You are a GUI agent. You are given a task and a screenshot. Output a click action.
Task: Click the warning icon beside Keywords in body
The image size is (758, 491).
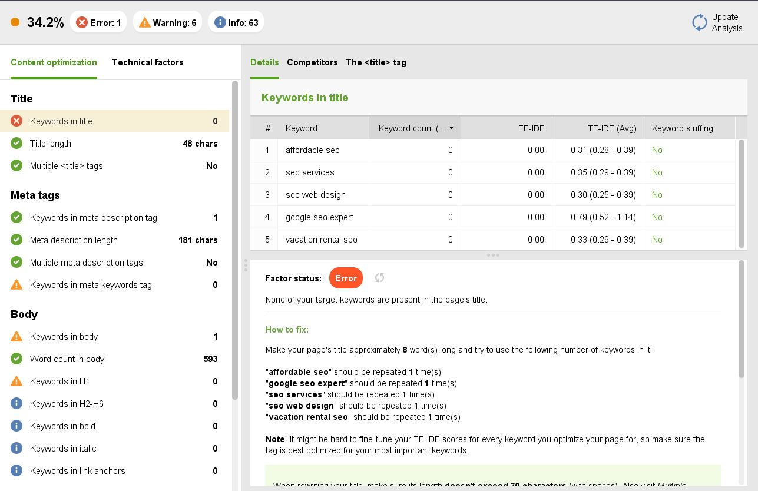[x=16, y=336]
